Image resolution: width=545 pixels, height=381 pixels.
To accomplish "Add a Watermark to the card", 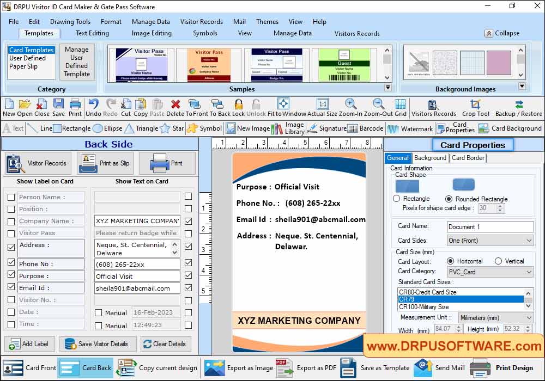I will coord(410,129).
